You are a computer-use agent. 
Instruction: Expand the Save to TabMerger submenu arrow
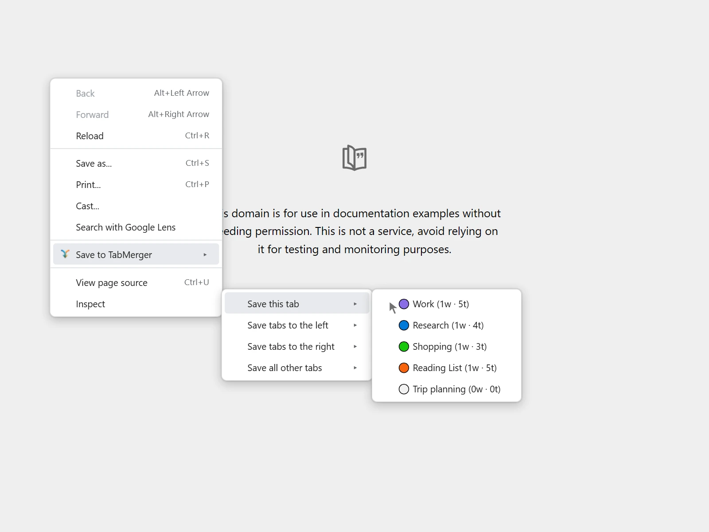(x=205, y=254)
